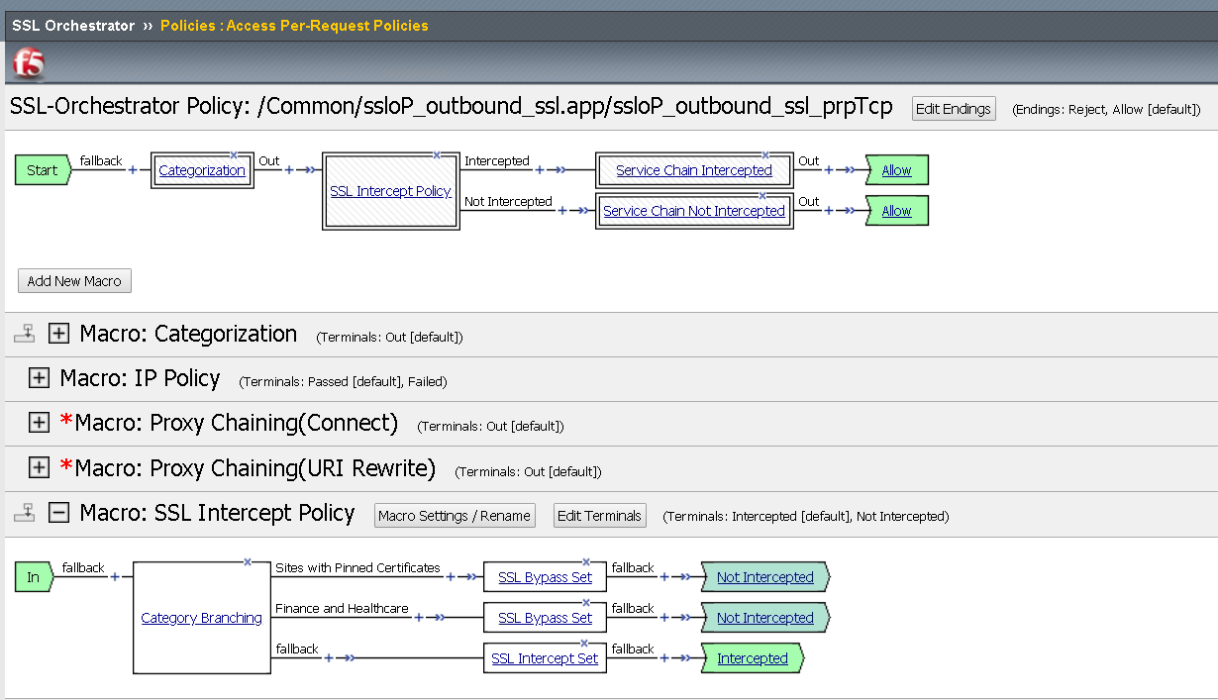This screenshot has height=700, width=1218.
Task: Click green Intercepted terminal in macro
Action: 753,658
